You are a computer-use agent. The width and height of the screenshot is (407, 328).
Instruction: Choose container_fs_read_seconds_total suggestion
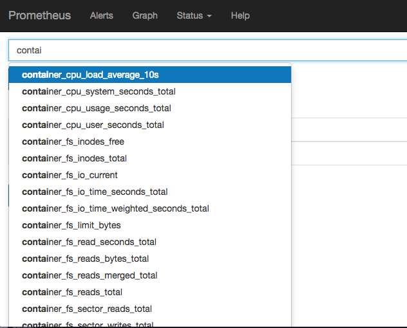[89, 242]
